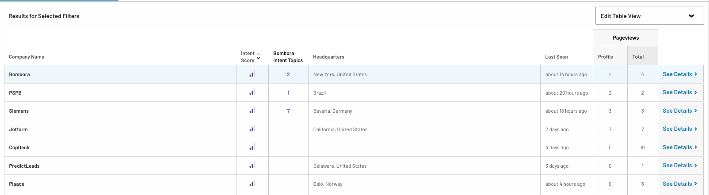Click See Details chevron for CopDeck
The height and width of the screenshot is (195, 709).
pos(696,147)
